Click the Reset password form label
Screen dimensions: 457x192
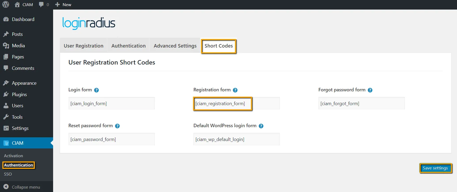91,126
